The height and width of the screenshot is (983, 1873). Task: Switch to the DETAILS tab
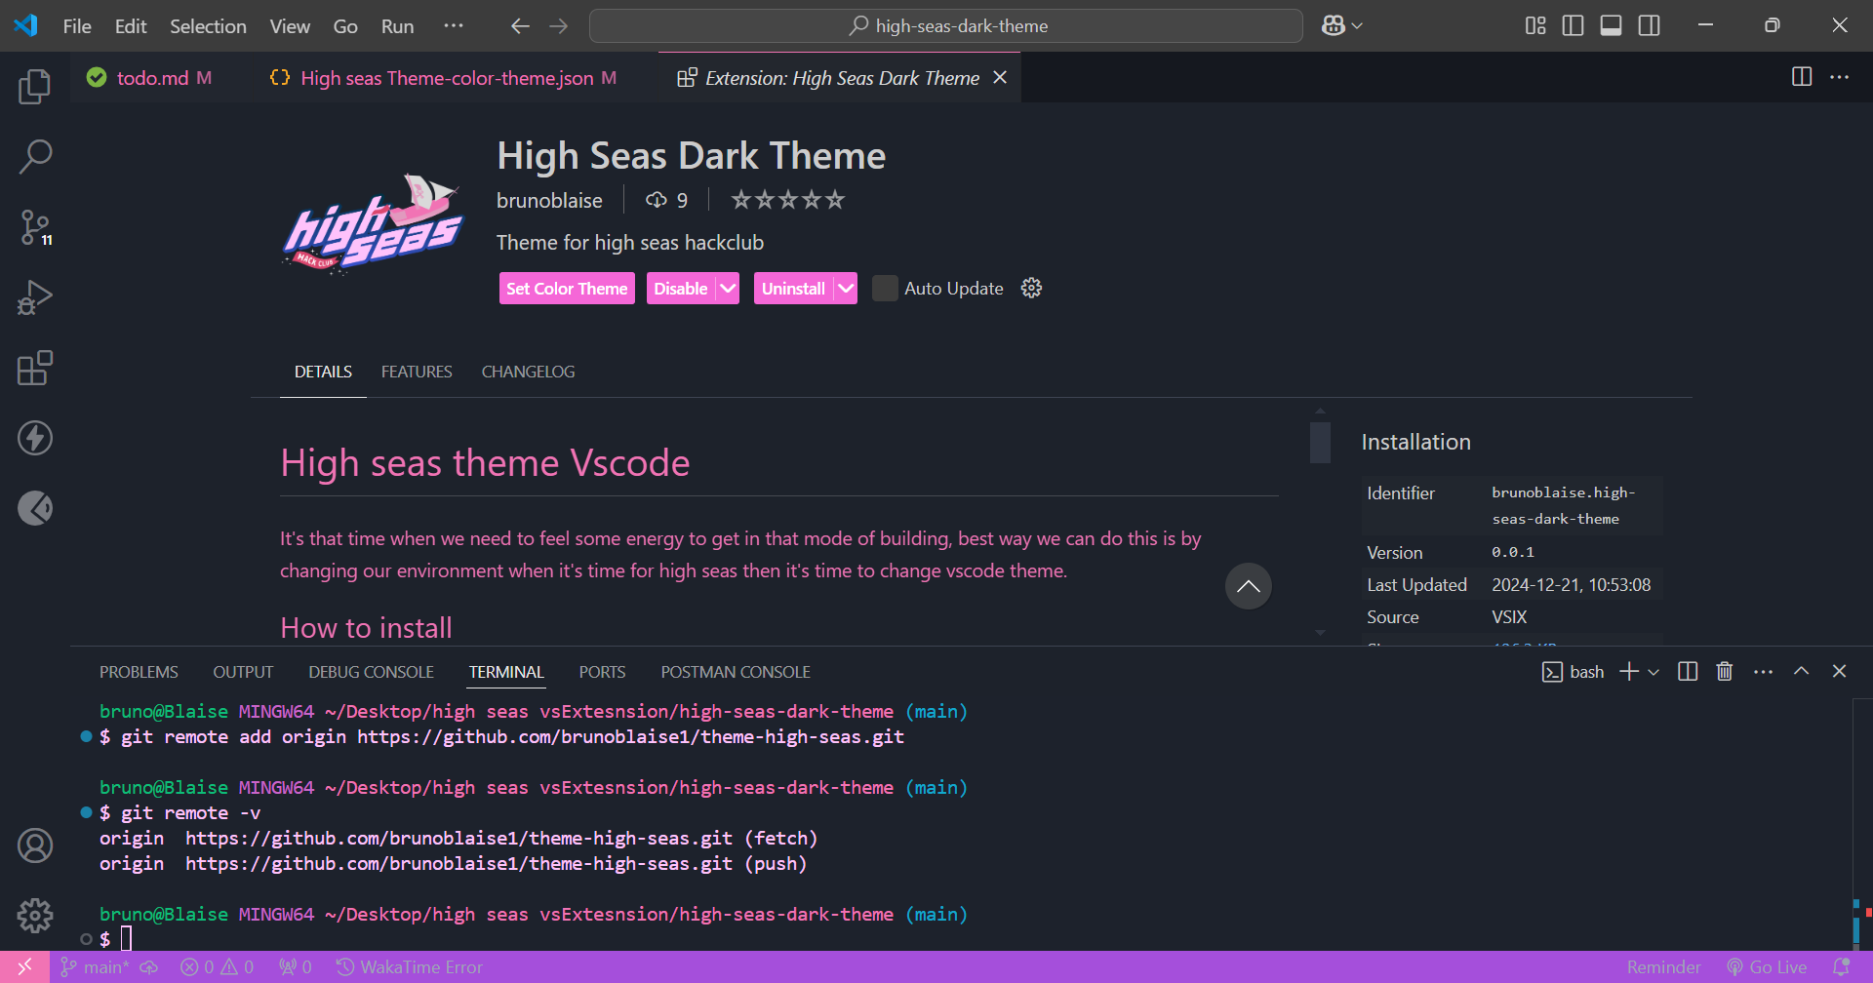click(x=323, y=372)
